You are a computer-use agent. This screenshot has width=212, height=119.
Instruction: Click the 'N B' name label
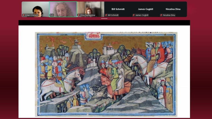[52, 15]
